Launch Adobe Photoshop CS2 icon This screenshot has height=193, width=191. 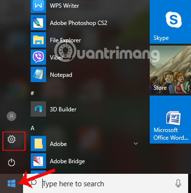[38, 23]
